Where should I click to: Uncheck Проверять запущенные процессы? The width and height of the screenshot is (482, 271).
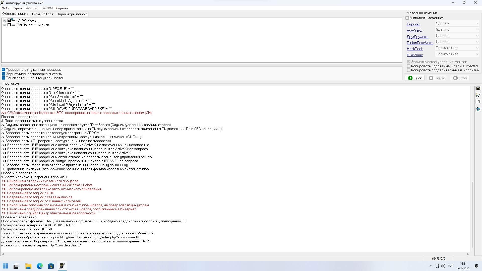point(4,70)
